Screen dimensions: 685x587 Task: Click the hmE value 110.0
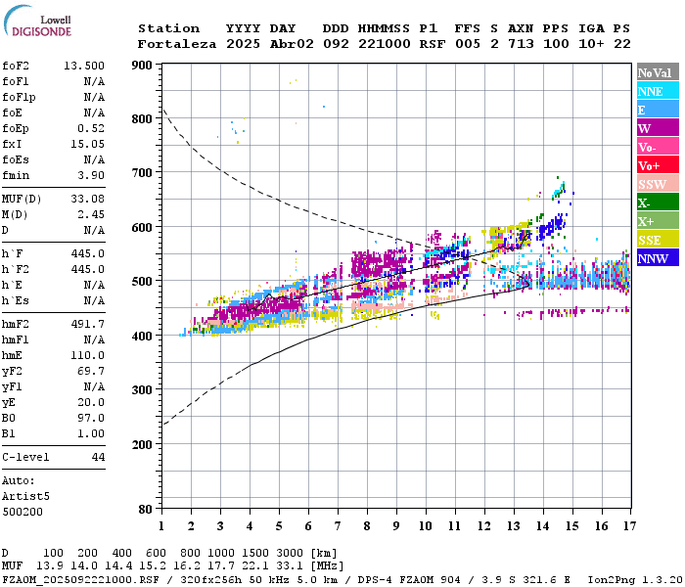87,355
